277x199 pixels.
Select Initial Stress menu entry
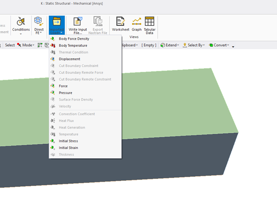(68, 141)
